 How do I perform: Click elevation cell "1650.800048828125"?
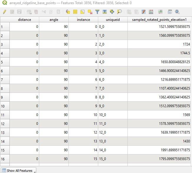point(159,62)
